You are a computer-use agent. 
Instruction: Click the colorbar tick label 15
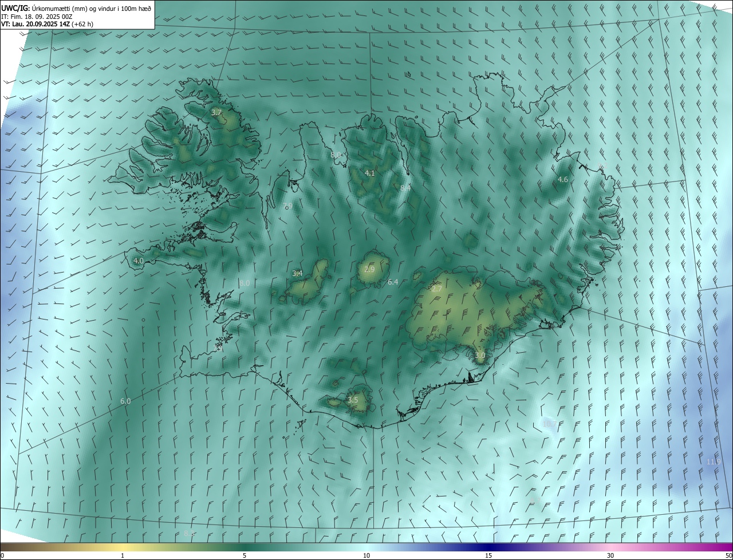pyautogui.click(x=488, y=555)
